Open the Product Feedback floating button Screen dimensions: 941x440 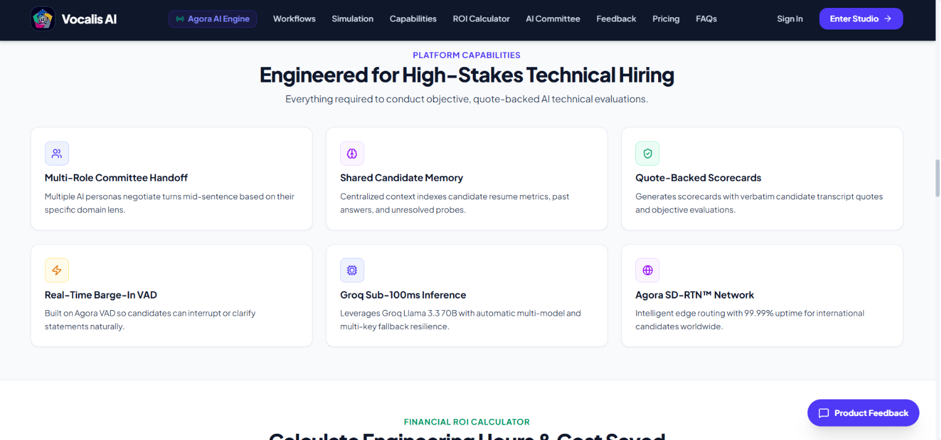pos(863,414)
